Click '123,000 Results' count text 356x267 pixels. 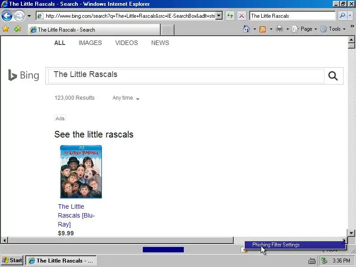pos(74,98)
